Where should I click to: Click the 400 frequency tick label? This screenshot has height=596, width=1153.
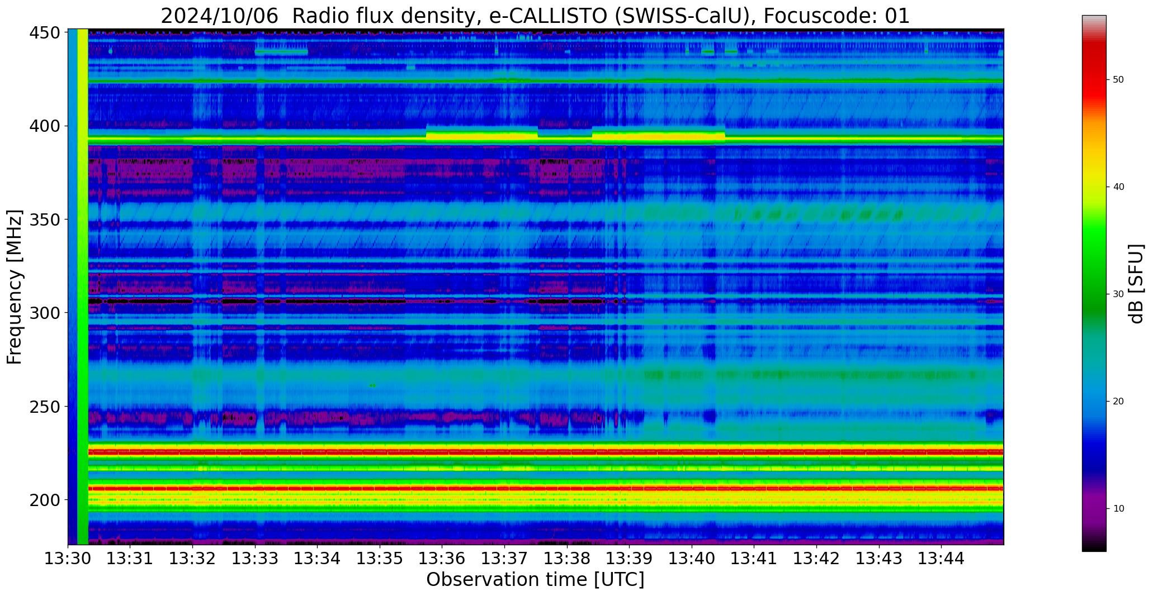click(x=44, y=126)
